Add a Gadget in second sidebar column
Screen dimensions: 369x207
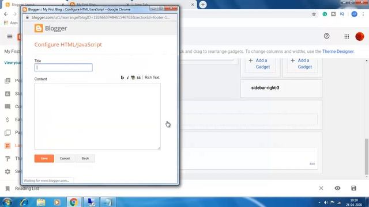pos(302,64)
